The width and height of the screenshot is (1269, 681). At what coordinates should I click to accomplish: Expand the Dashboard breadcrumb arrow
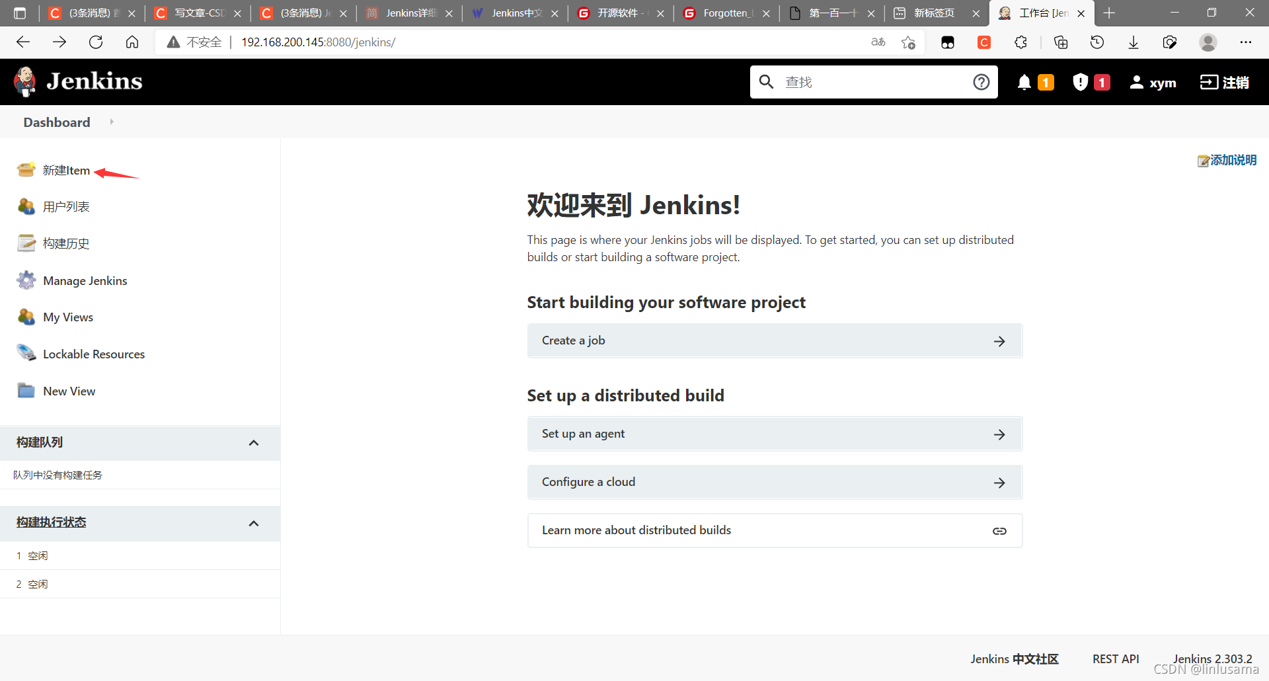coord(111,122)
